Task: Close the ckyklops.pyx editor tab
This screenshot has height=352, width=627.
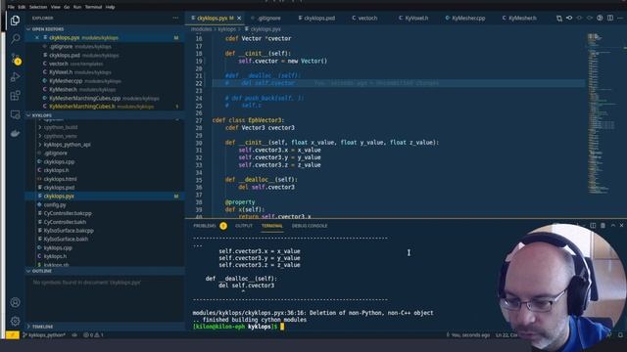Action: pos(239,18)
